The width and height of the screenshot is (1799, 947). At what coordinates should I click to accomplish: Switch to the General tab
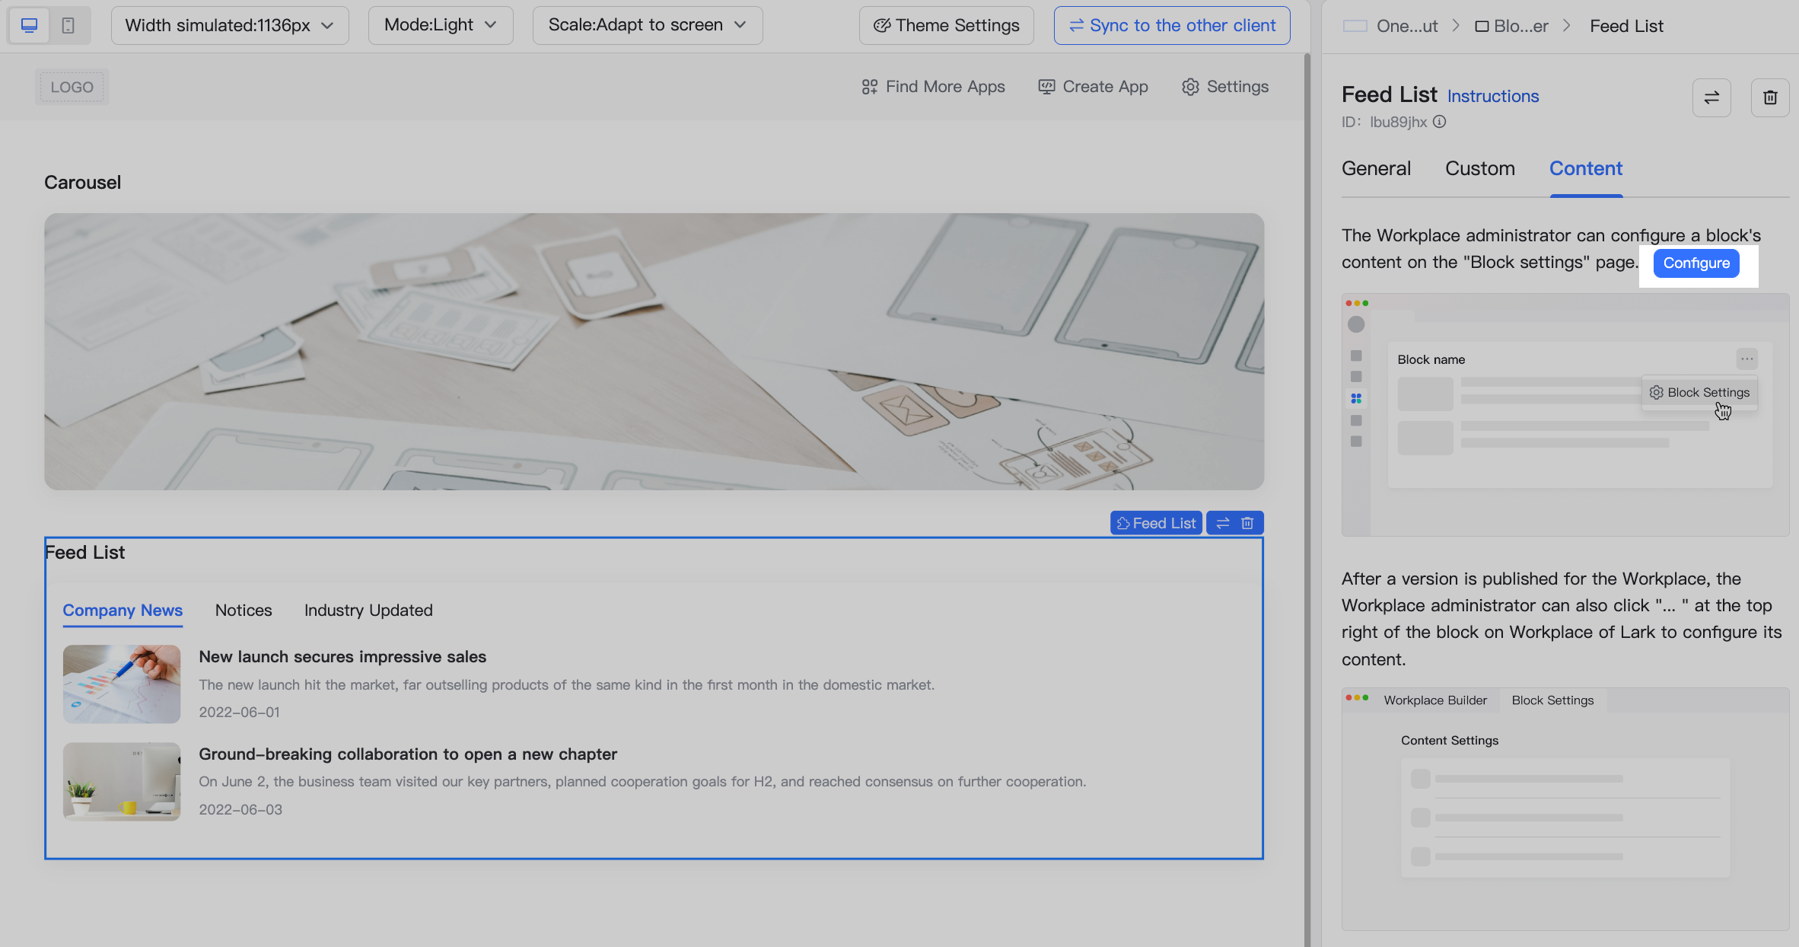(x=1376, y=168)
